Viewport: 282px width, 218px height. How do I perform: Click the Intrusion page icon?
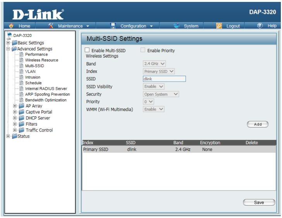tap(21, 77)
